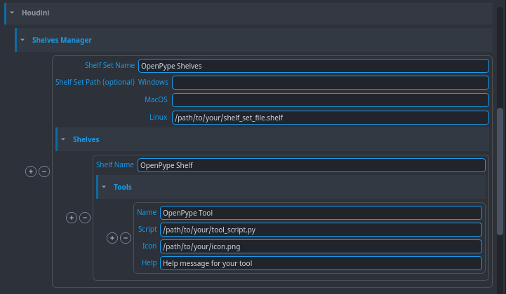The width and height of the screenshot is (506, 294).
Task: Collapse the Tools subsection
Action: click(105, 187)
